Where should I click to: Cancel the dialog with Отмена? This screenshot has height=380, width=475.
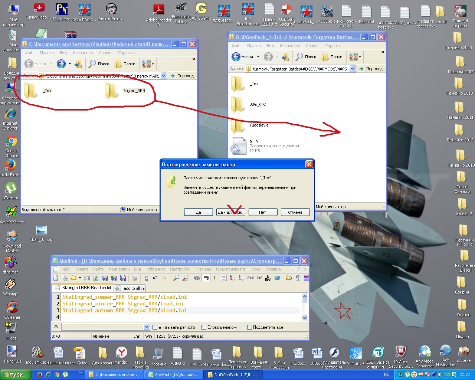click(x=295, y=212)
